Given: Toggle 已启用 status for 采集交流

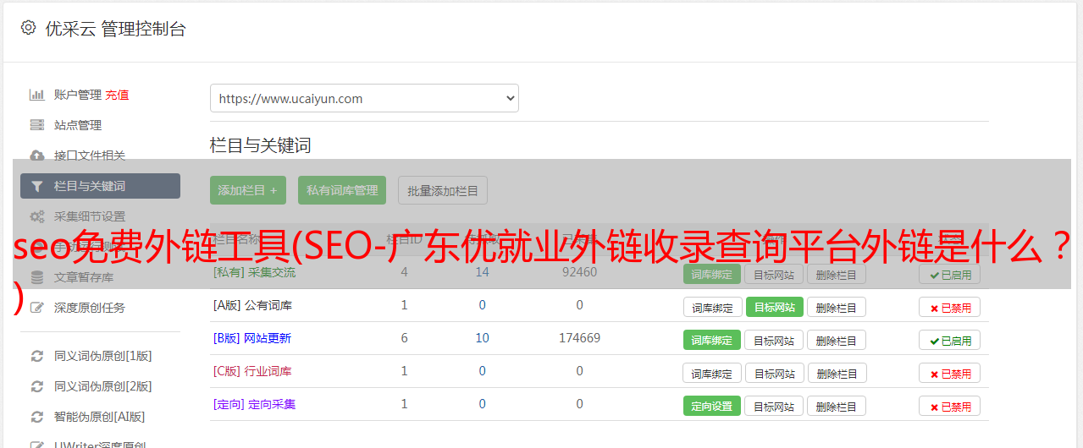Looking at the screenshot, I should tap(950, 274).
